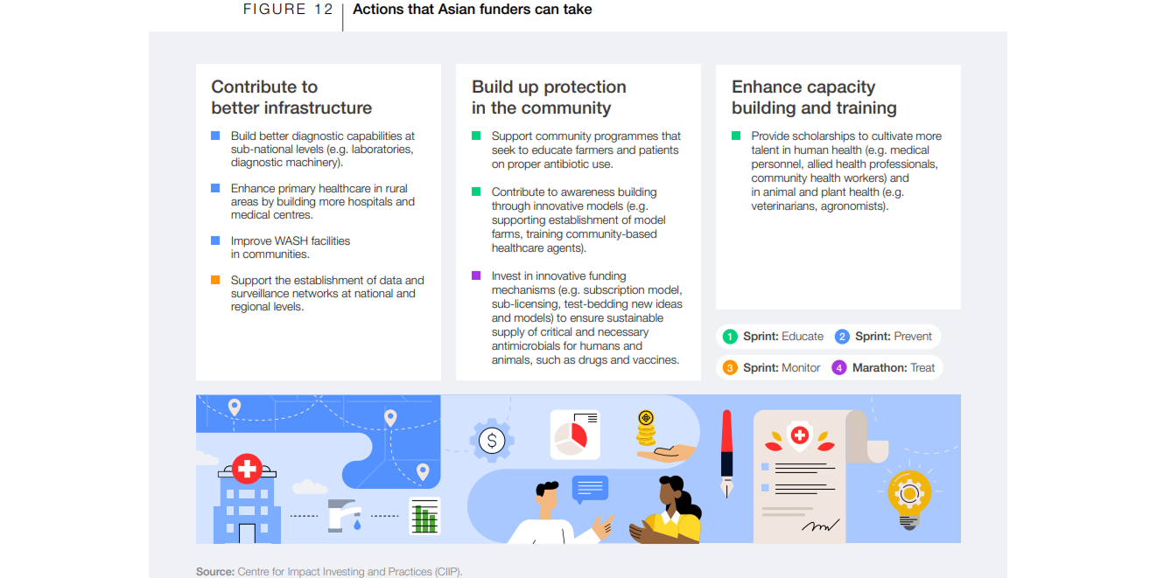Click the 'Marathon: Treat' legend label
The height and width of the screenshot is (578, 1157).
[894, 368]
